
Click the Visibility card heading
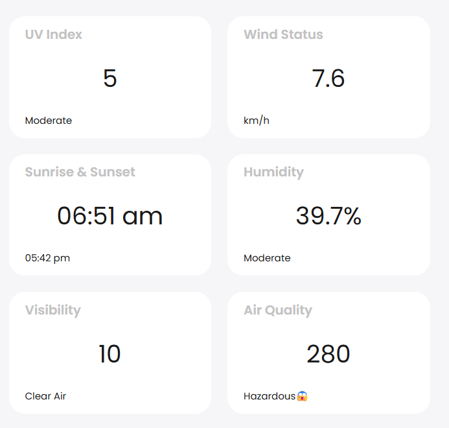pyautogui.click(x=53, y=310)
